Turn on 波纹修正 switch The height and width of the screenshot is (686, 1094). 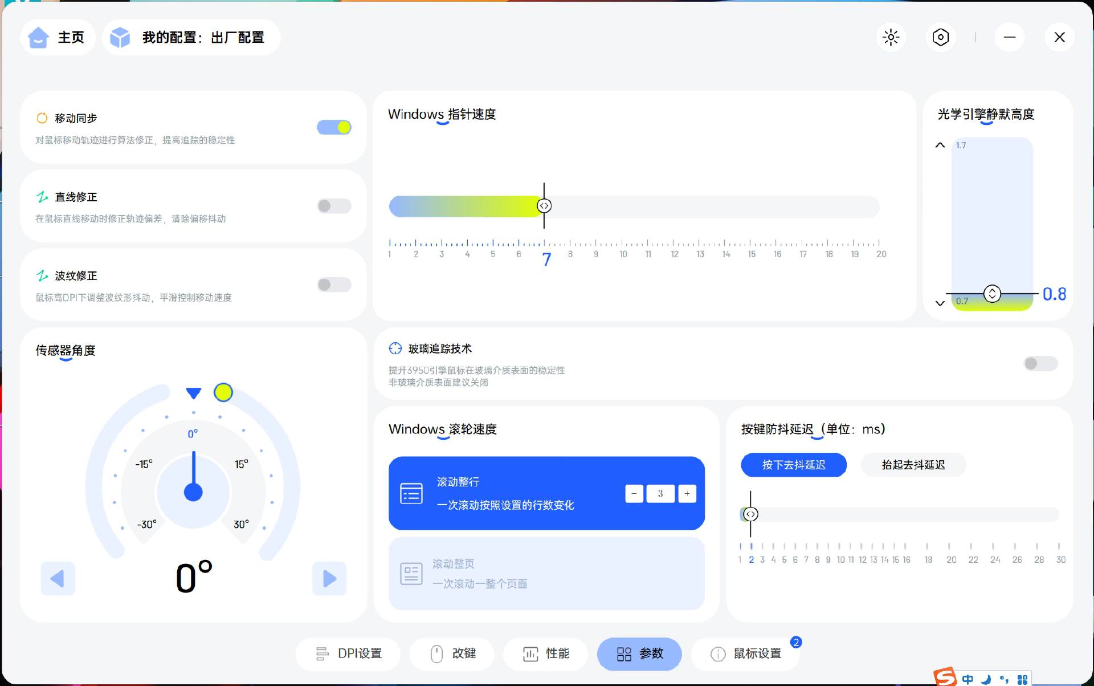point(334,285)
